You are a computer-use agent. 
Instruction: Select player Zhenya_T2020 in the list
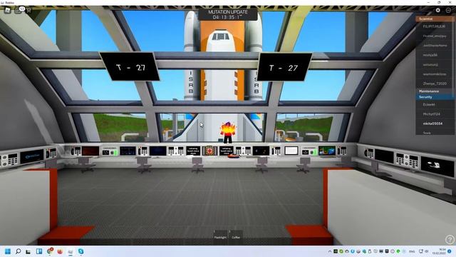pyautogui.click(x=435, y=84)
